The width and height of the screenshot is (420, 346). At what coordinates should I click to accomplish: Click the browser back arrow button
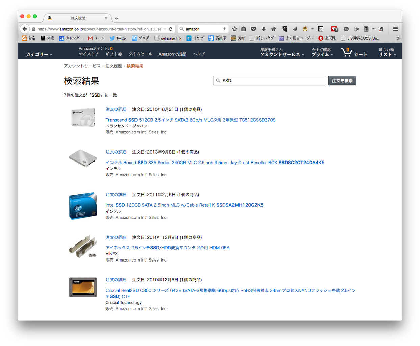click(25, 29)
